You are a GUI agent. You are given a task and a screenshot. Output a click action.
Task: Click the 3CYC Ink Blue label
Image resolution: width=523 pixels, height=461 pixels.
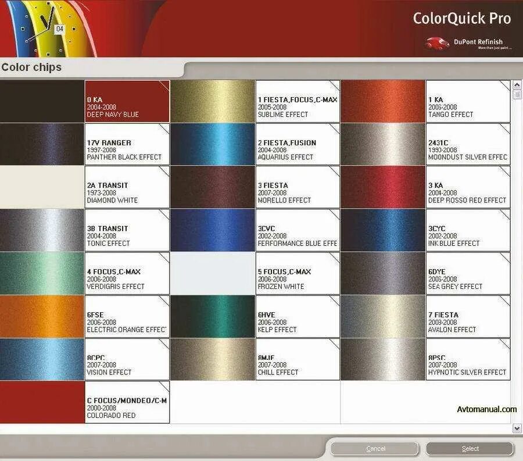point(468,230)
